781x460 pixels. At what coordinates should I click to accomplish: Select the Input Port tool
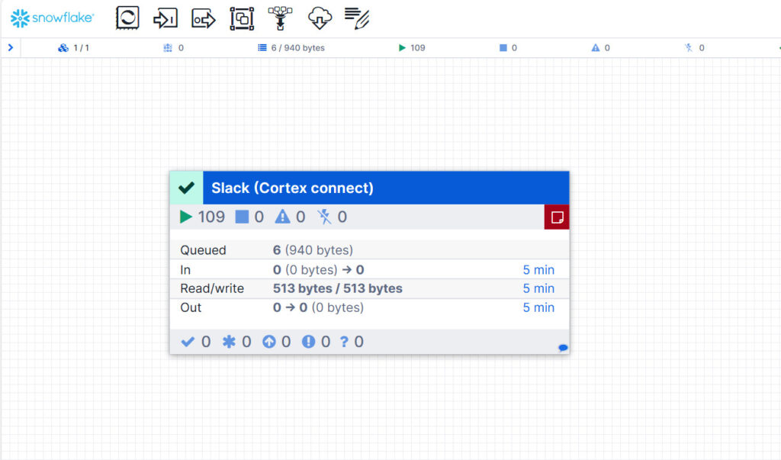point(166,18)
